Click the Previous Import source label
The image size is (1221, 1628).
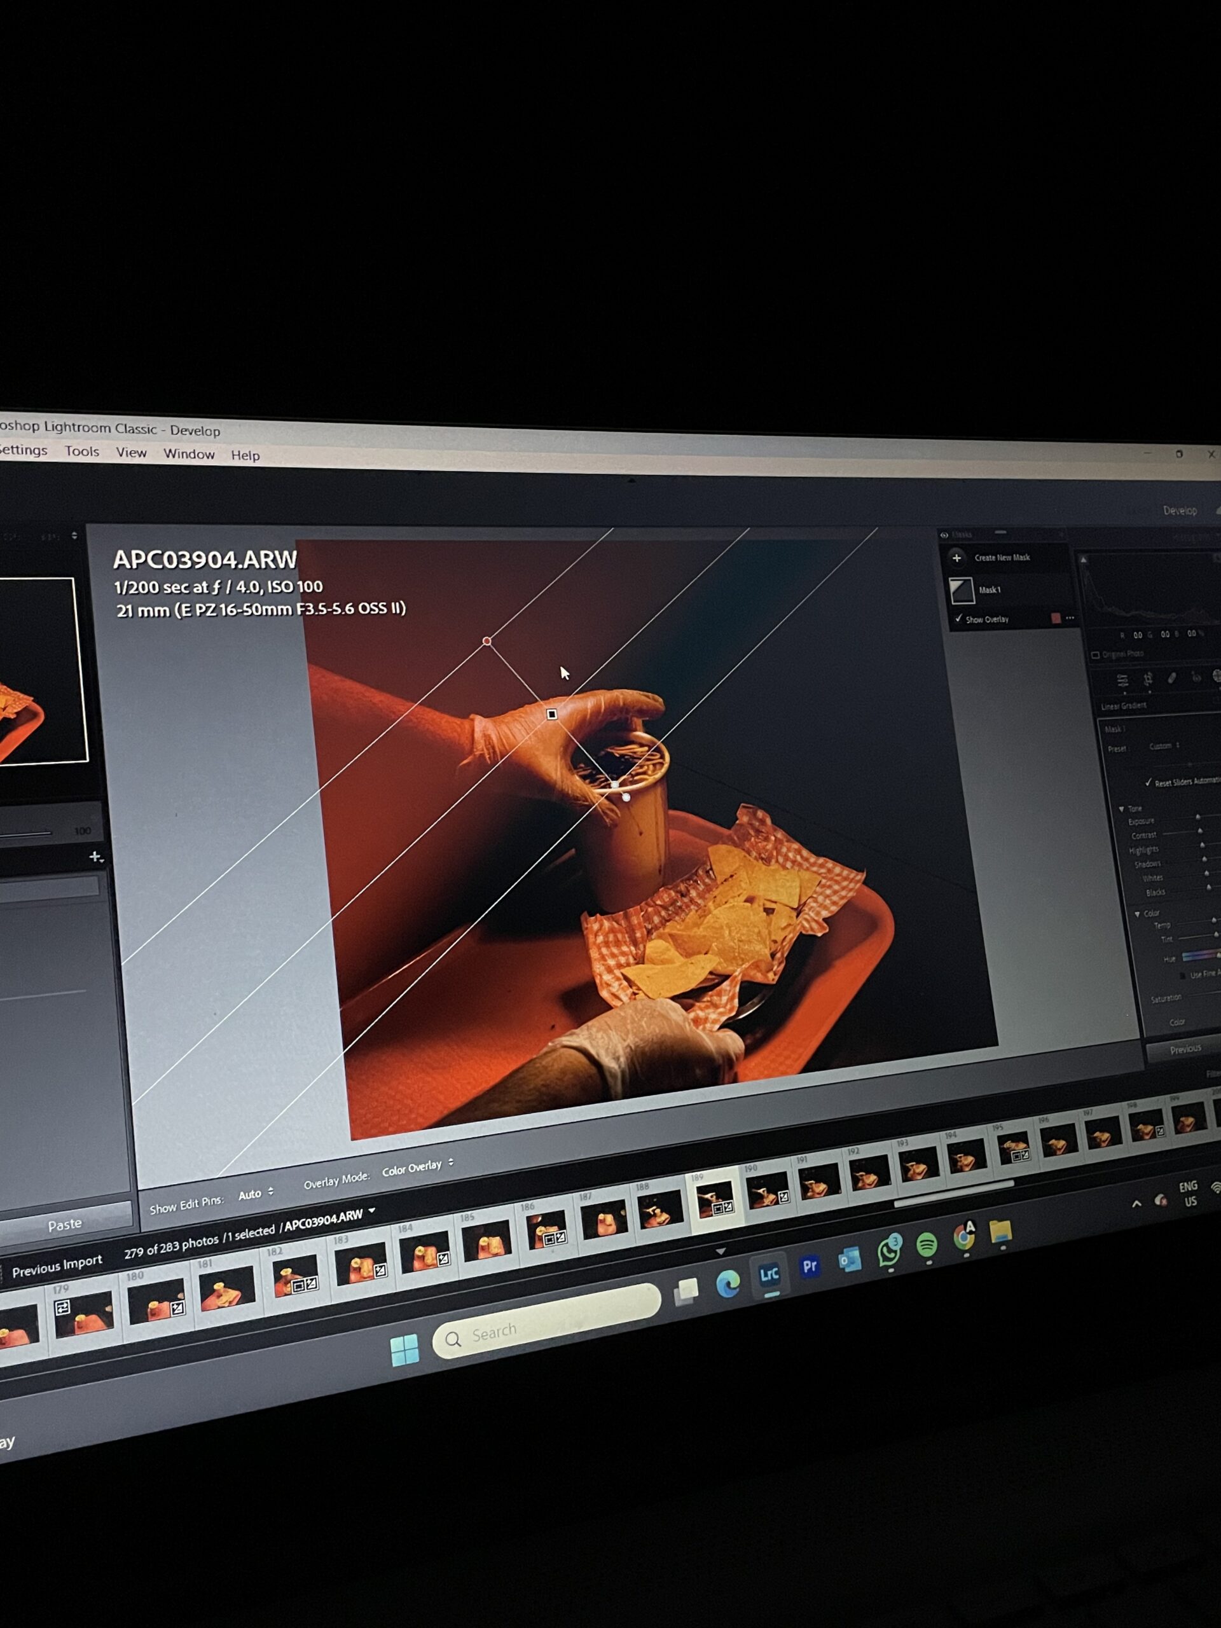(x=57, y=1267)
